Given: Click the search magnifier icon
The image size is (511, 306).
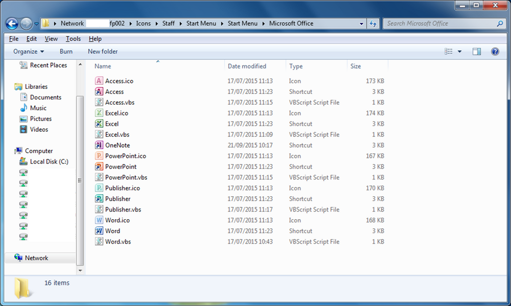Looking at the screenshot, I should coord(500,23).
